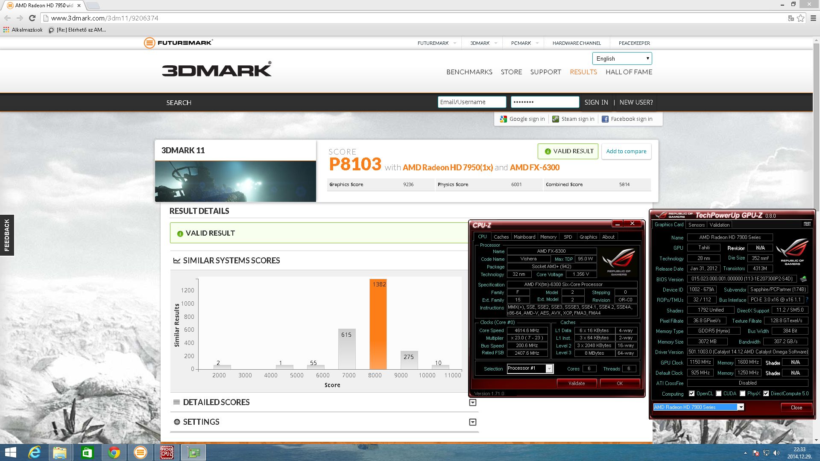Switch to GPU-Z in taskbar
Image resolution: width=820 pixels, height=461 pixels.
193,452
